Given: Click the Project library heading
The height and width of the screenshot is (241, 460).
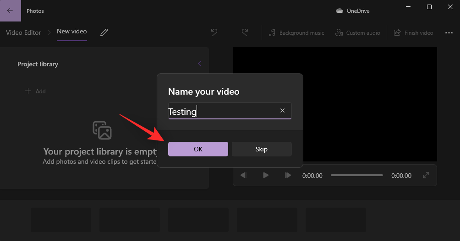Looking at the screenshot, I should (x=38, y=64).
